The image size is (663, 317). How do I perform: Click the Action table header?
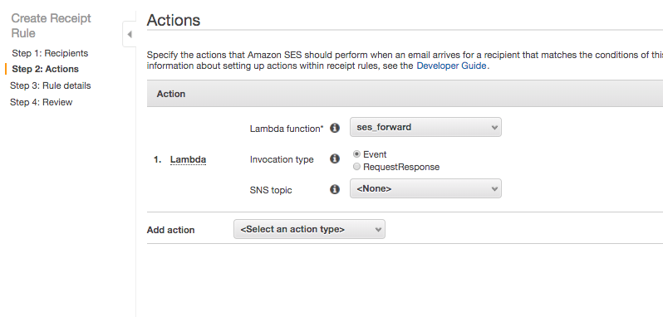[x=171, y=94]
